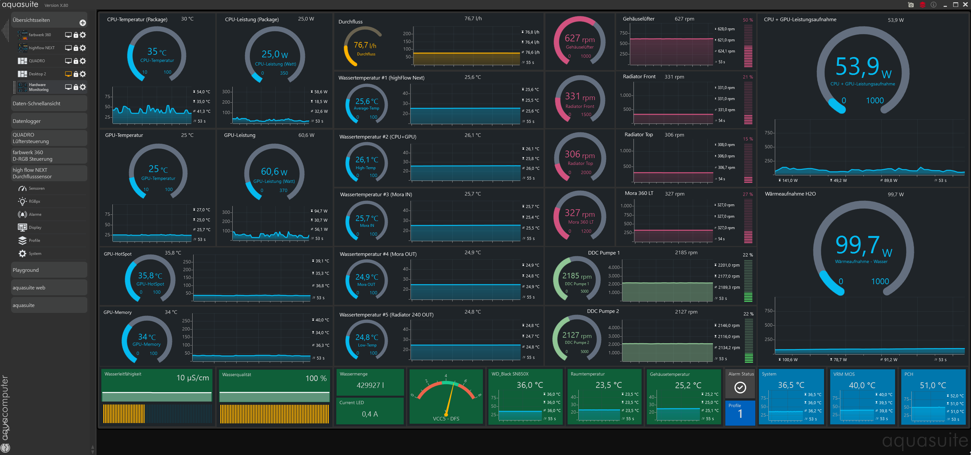Toggle the lock on highflow NEXT page

tap(76, 48)
